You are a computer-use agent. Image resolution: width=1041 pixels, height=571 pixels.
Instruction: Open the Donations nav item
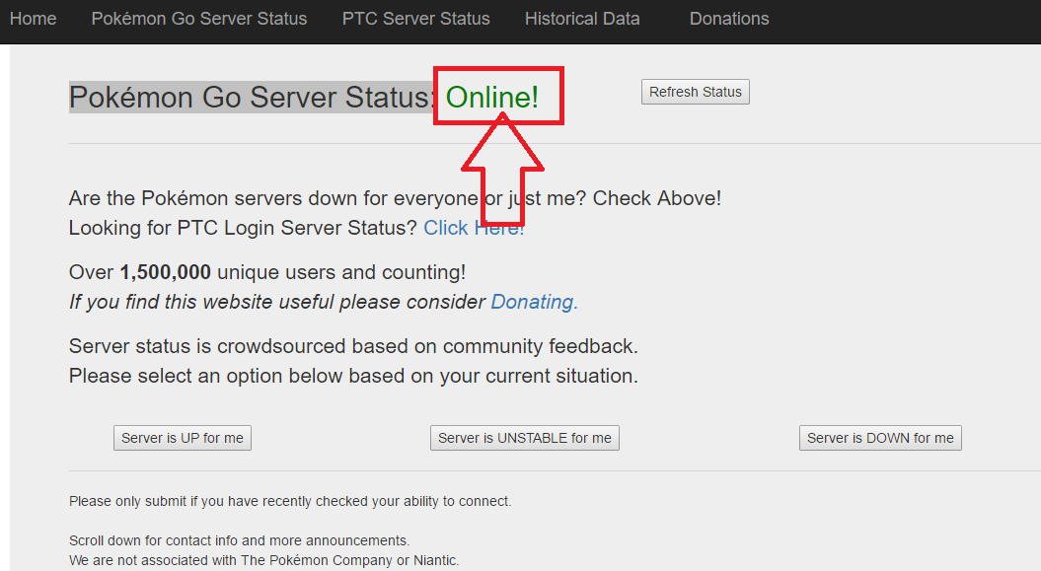[x=729, y=19]
